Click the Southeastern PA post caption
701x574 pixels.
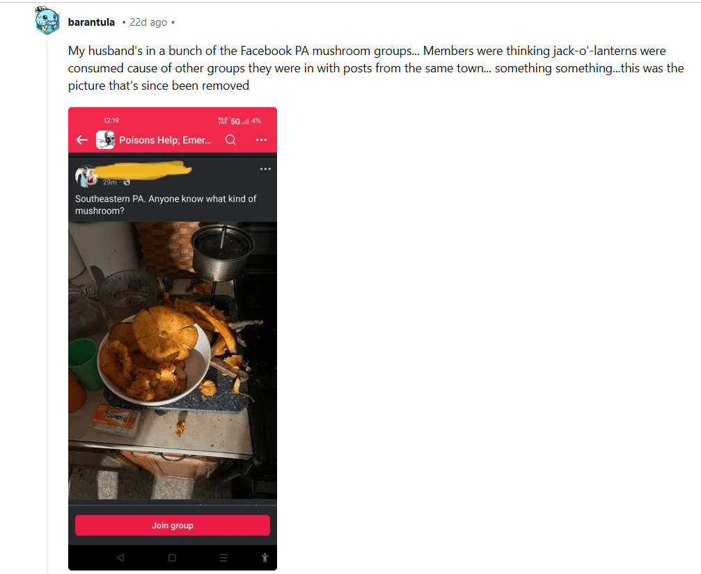(x=166, y=205)
